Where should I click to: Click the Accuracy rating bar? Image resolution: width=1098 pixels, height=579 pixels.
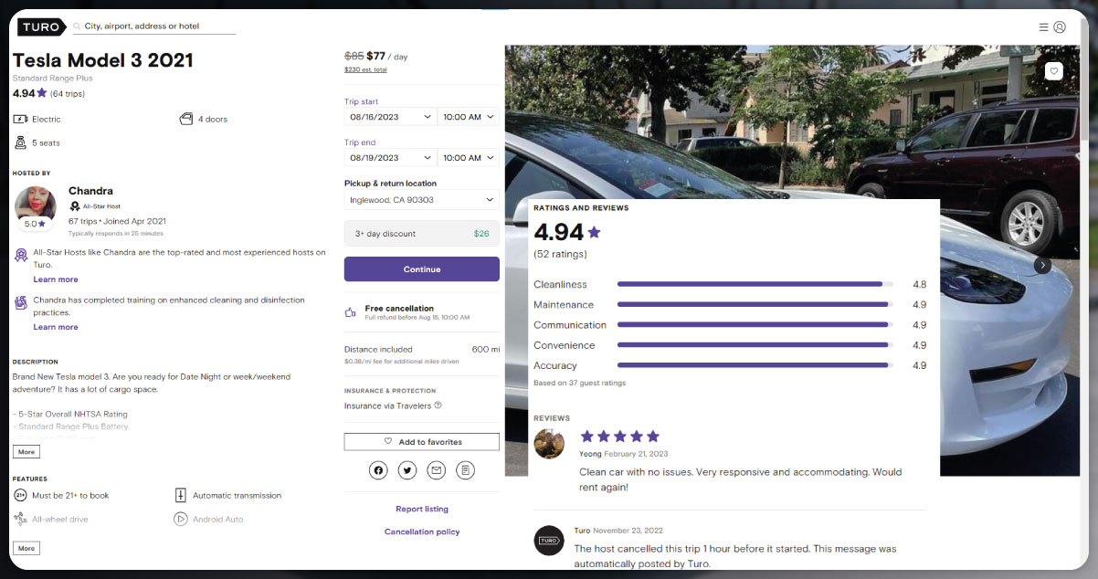click(755, 365)
